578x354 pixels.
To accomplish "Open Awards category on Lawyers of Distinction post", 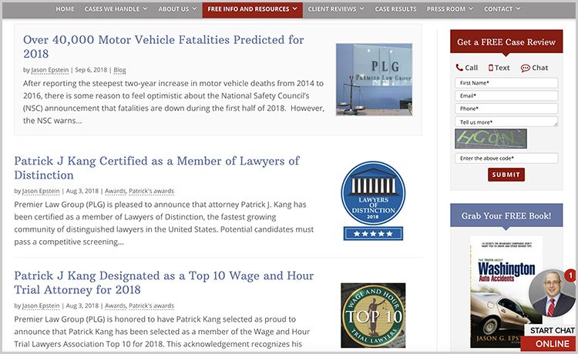I will [115, 191].
